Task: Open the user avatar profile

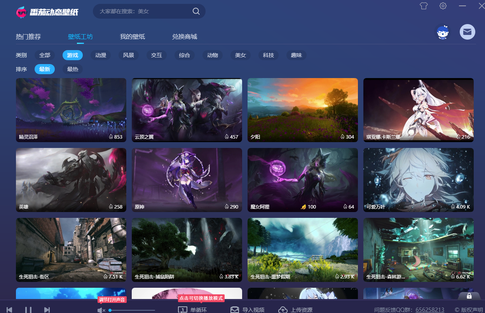Action: [x=443, y=32]
